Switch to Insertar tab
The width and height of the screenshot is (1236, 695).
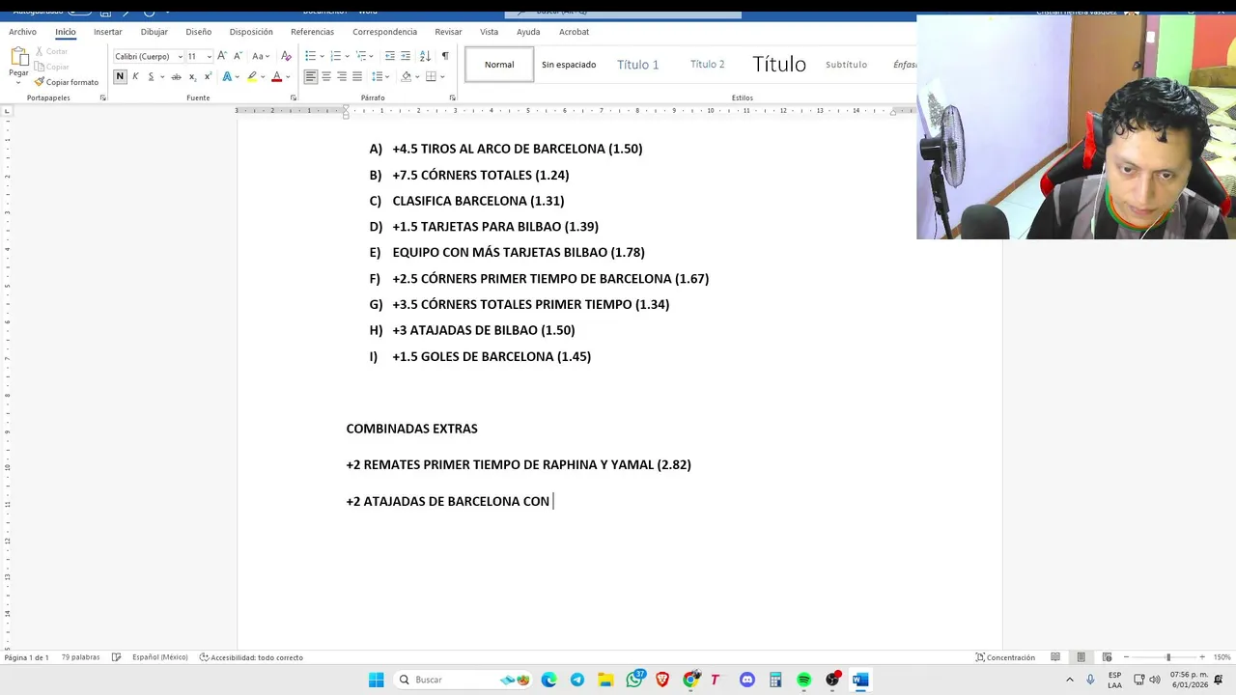[108, 32]
